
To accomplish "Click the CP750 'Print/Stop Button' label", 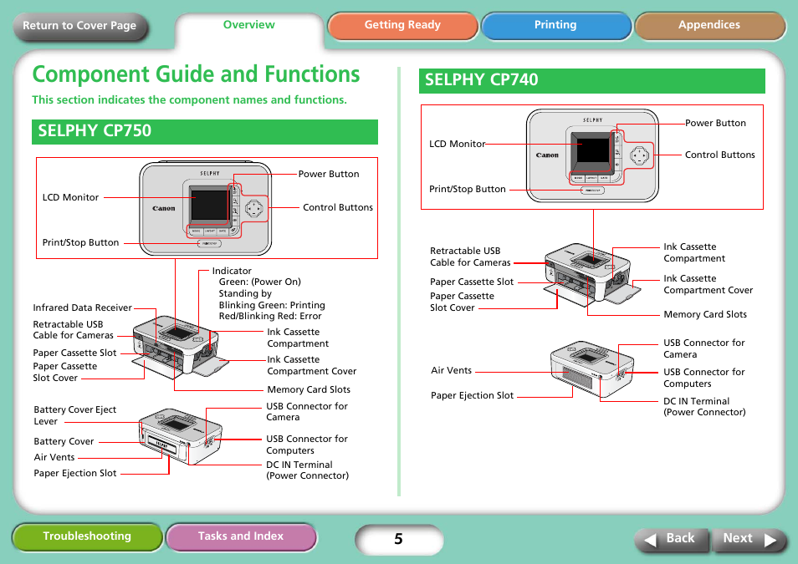I will (x=80, y=242).
